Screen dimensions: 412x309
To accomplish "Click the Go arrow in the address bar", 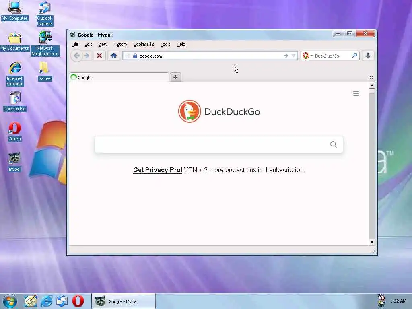I will (286, 56).
